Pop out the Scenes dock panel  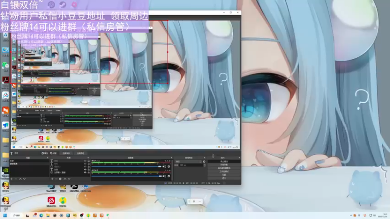click(48, 158)
